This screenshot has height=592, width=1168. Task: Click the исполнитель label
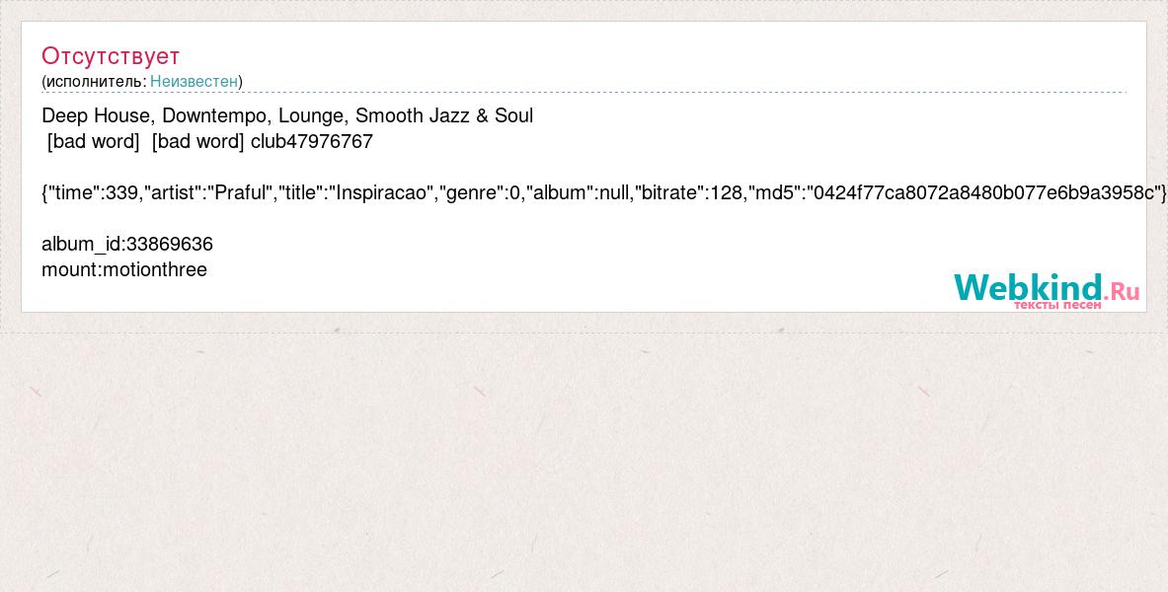point(96,81)
